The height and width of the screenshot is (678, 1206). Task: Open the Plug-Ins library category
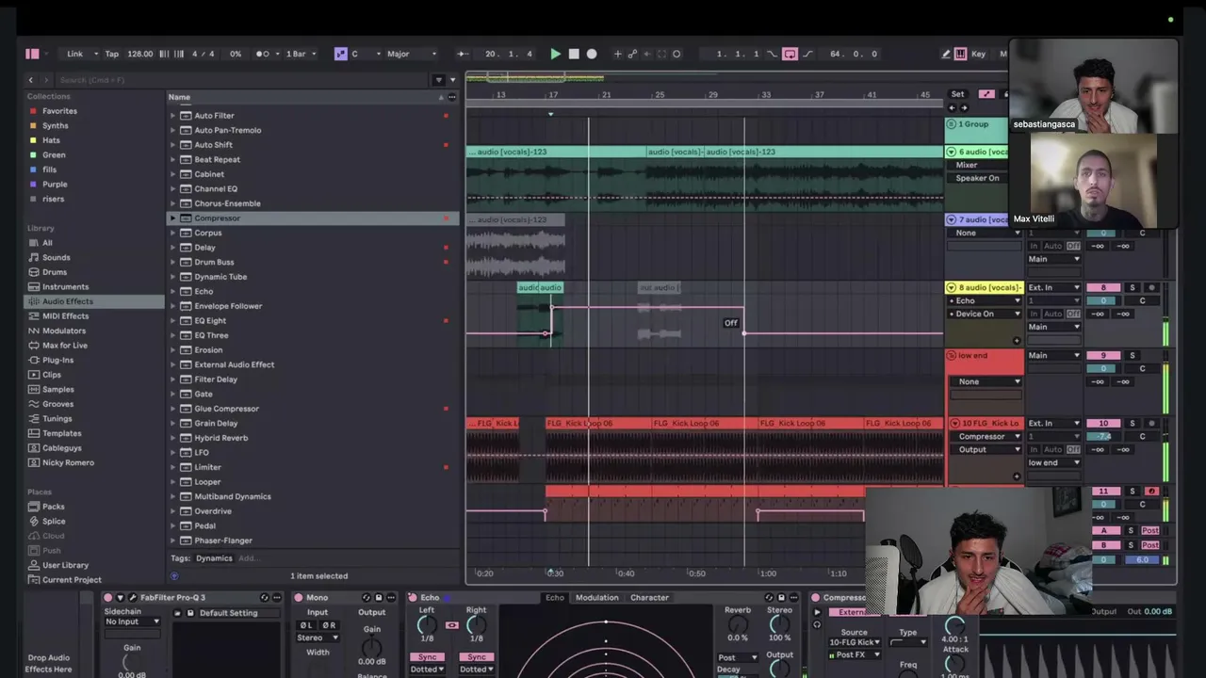[57, 360]
